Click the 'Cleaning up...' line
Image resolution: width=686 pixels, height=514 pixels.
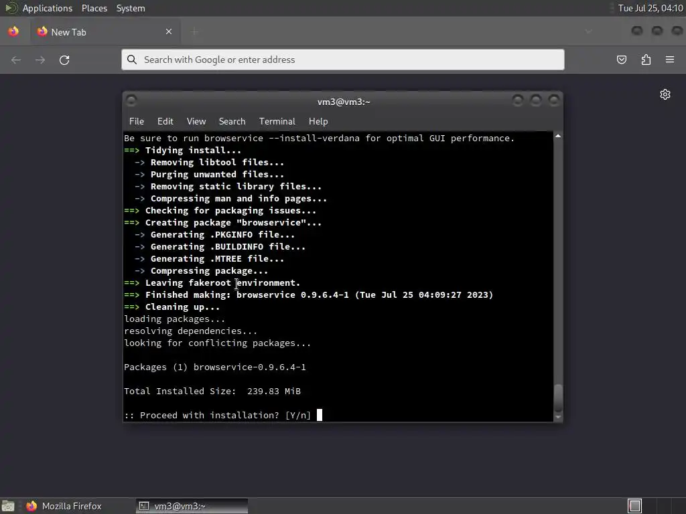coord(172,307)
